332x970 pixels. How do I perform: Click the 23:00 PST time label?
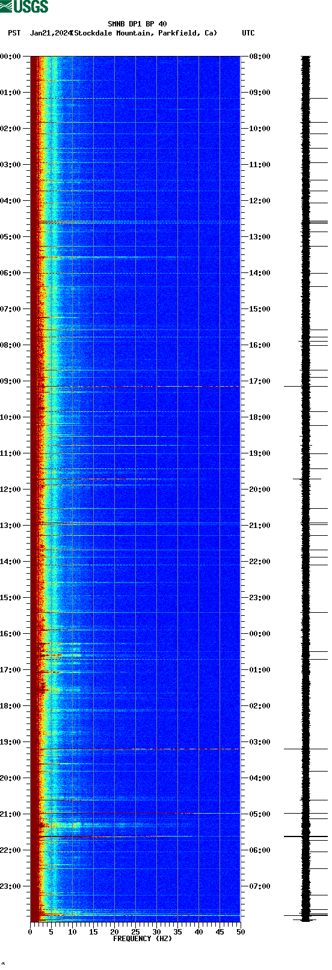11,886
